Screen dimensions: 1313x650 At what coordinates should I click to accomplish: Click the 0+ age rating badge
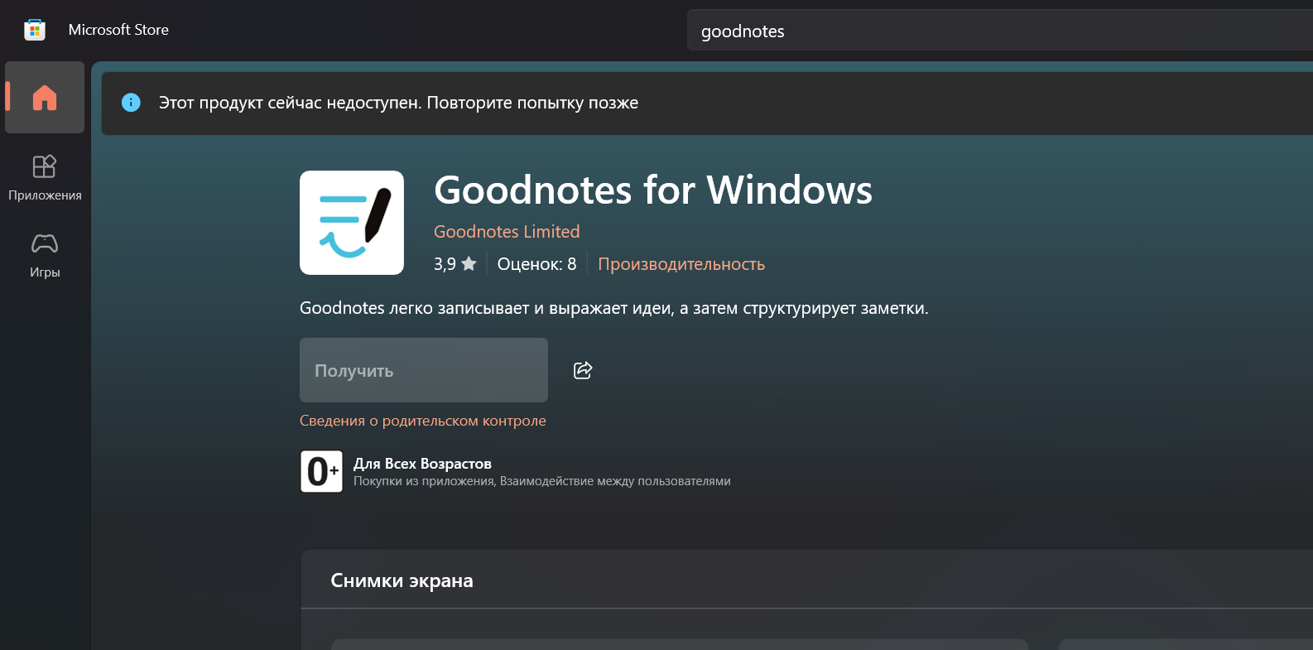321,471
